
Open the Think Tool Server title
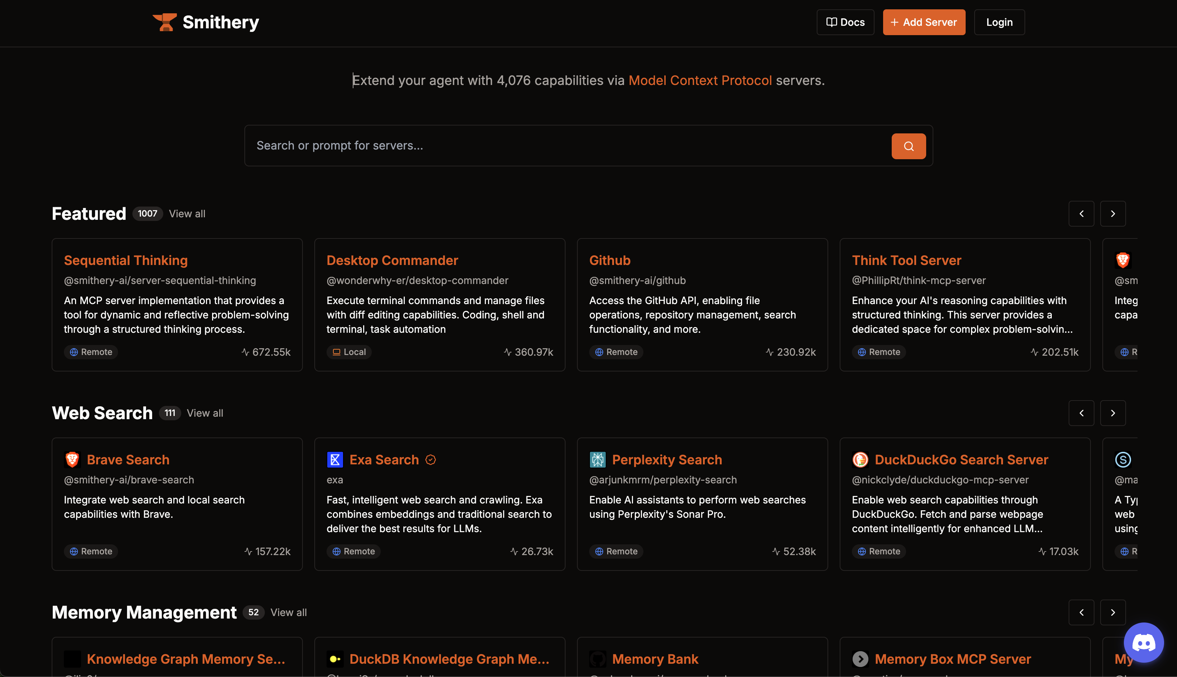tap(906, 260)
